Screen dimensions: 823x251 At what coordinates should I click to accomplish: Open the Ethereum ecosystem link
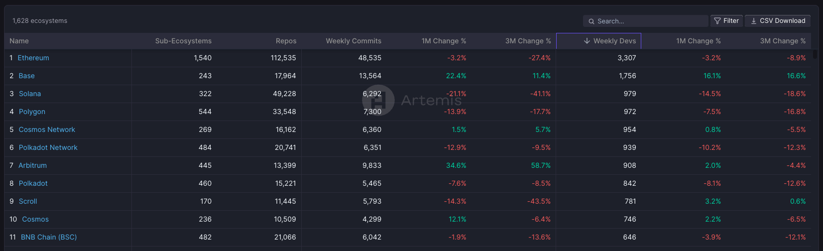[33, 58]
